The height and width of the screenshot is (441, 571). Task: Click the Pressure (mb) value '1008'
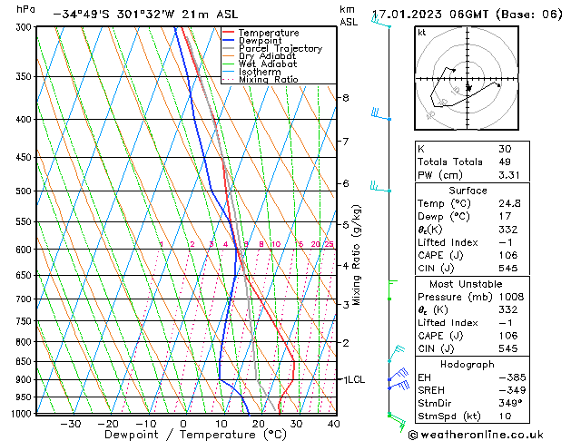click(x=511, y=297)
